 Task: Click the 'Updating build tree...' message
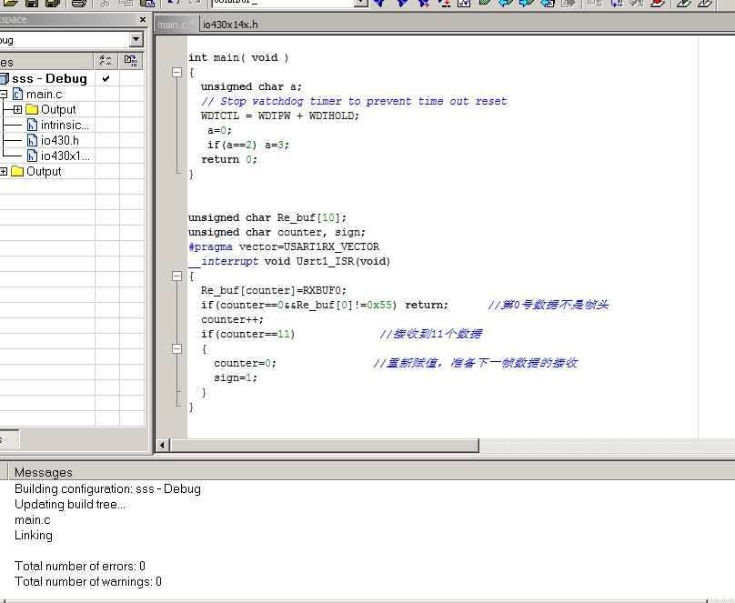pos(70,504)
